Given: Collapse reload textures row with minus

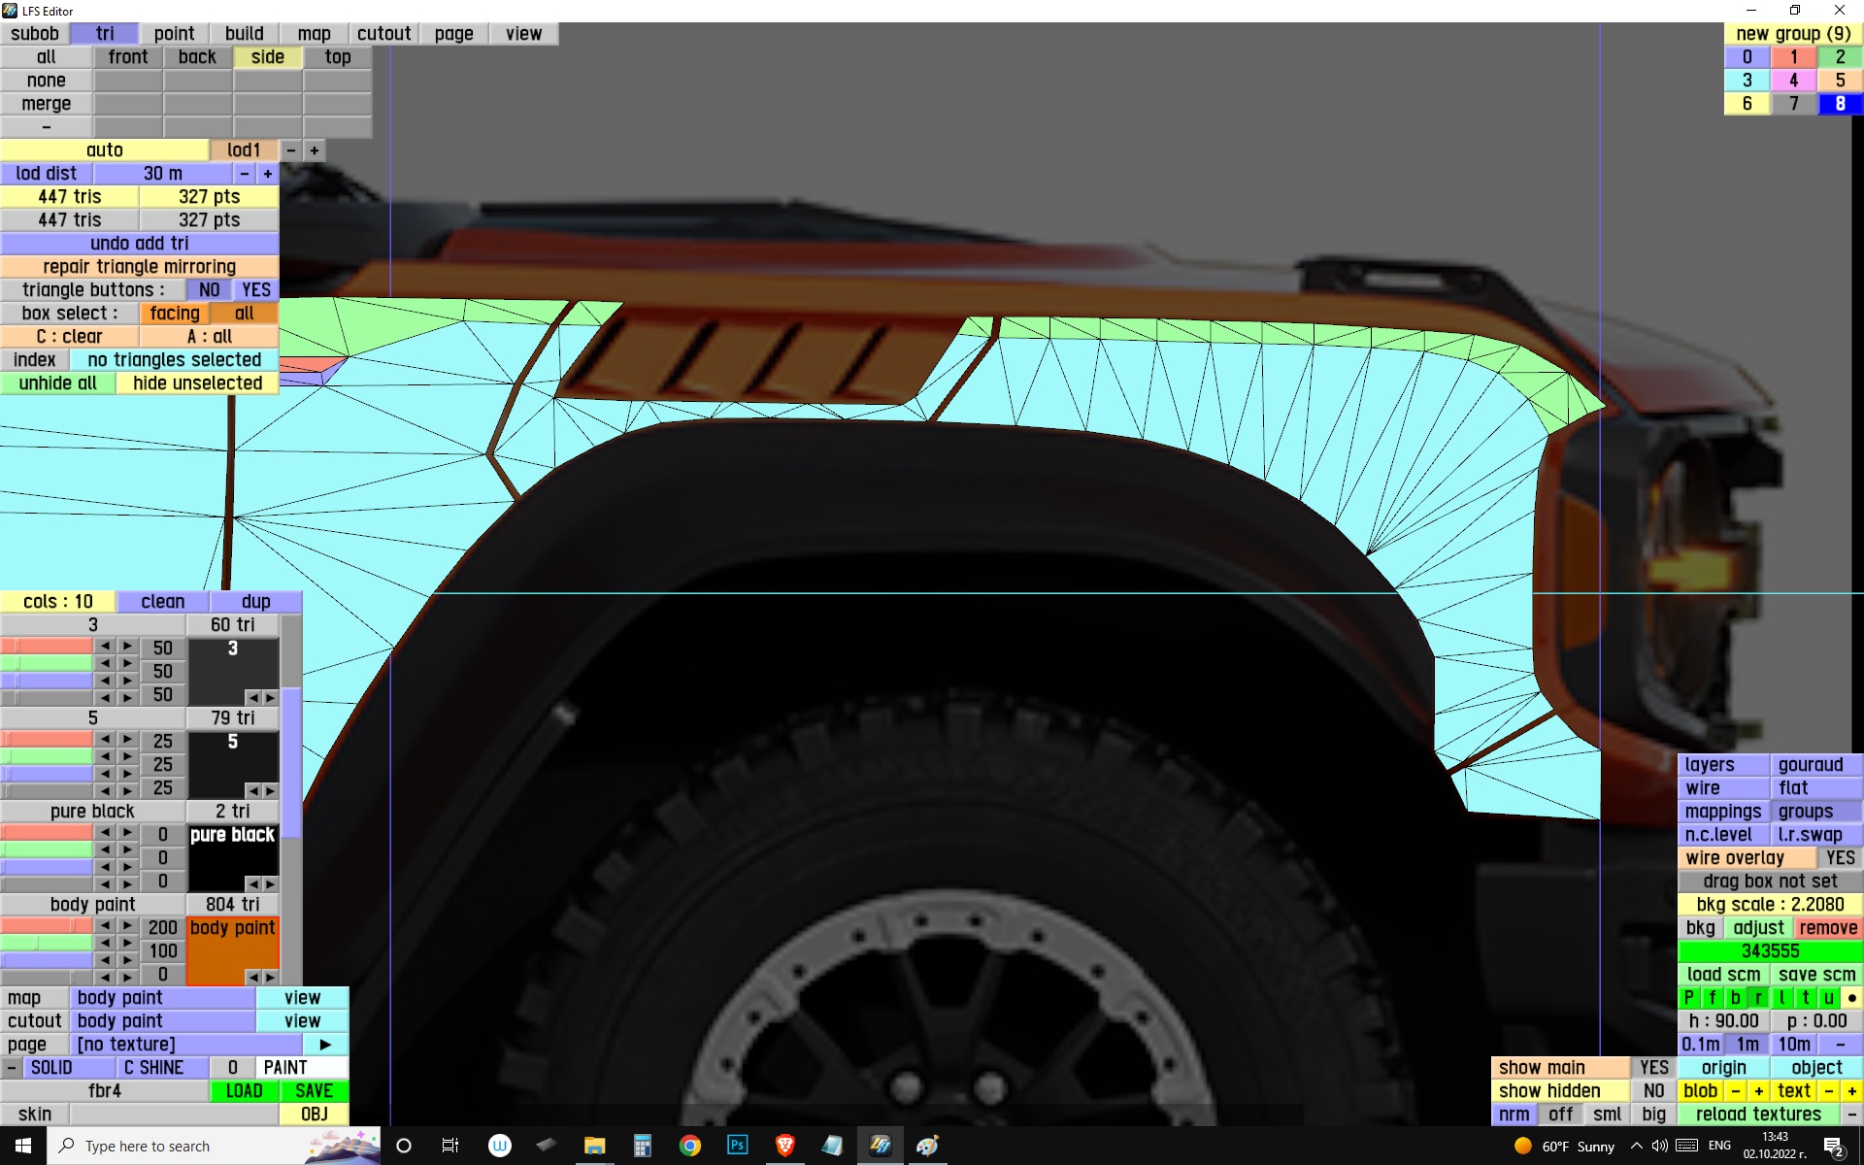Looking at the screenshot, I should (x=1851, y=1115).
